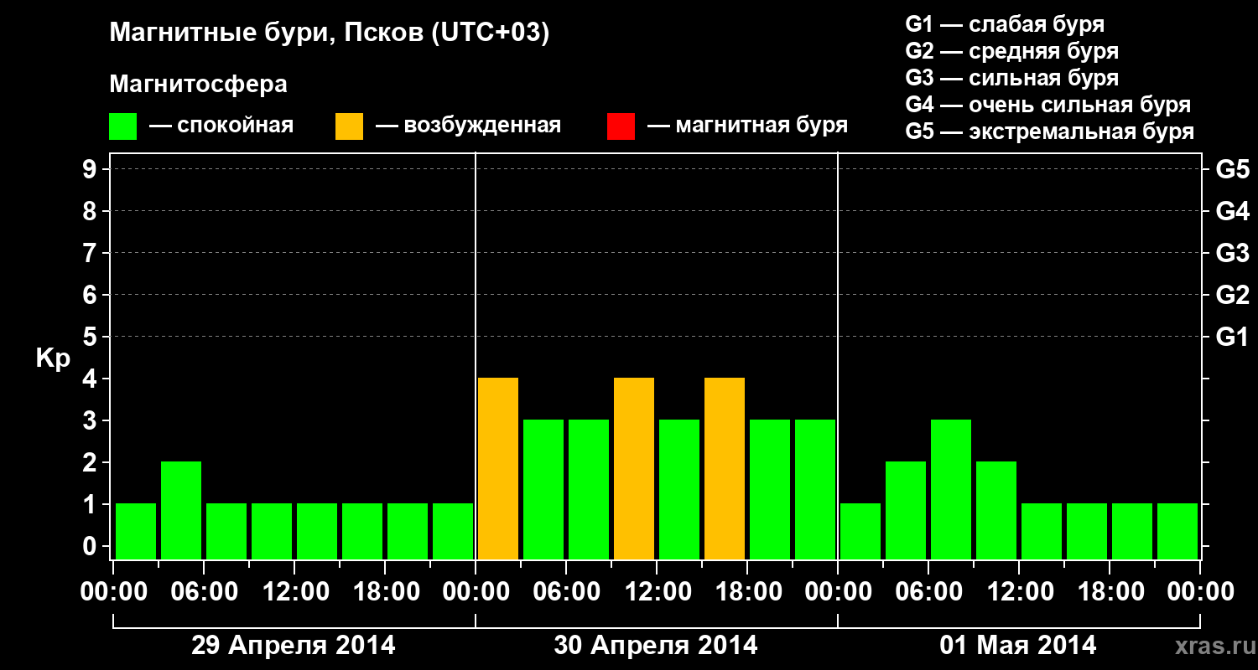Select the «G3 — сильная буря» legend line

[1011, 77]
